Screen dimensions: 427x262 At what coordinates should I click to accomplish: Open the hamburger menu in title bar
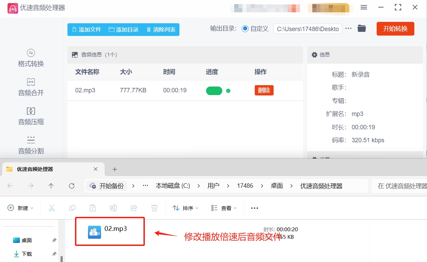364,8
